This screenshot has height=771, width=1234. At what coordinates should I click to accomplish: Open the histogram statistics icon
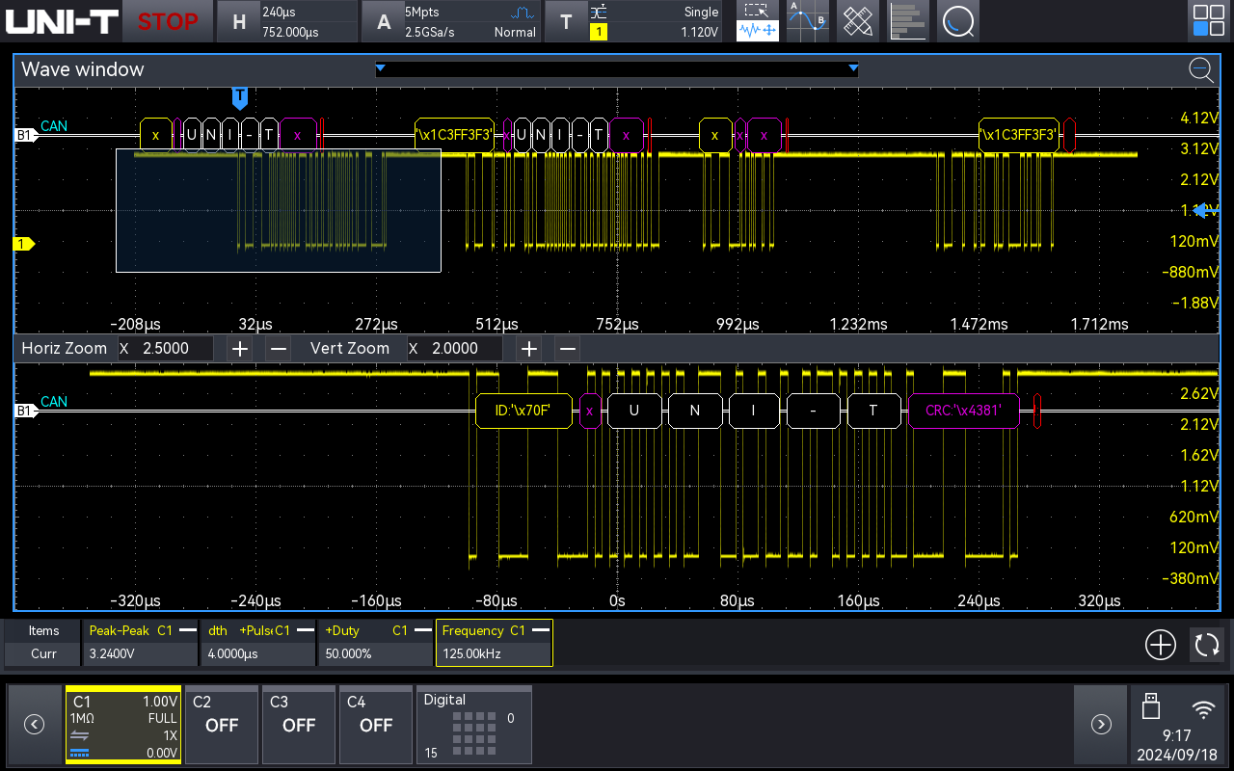907,20
